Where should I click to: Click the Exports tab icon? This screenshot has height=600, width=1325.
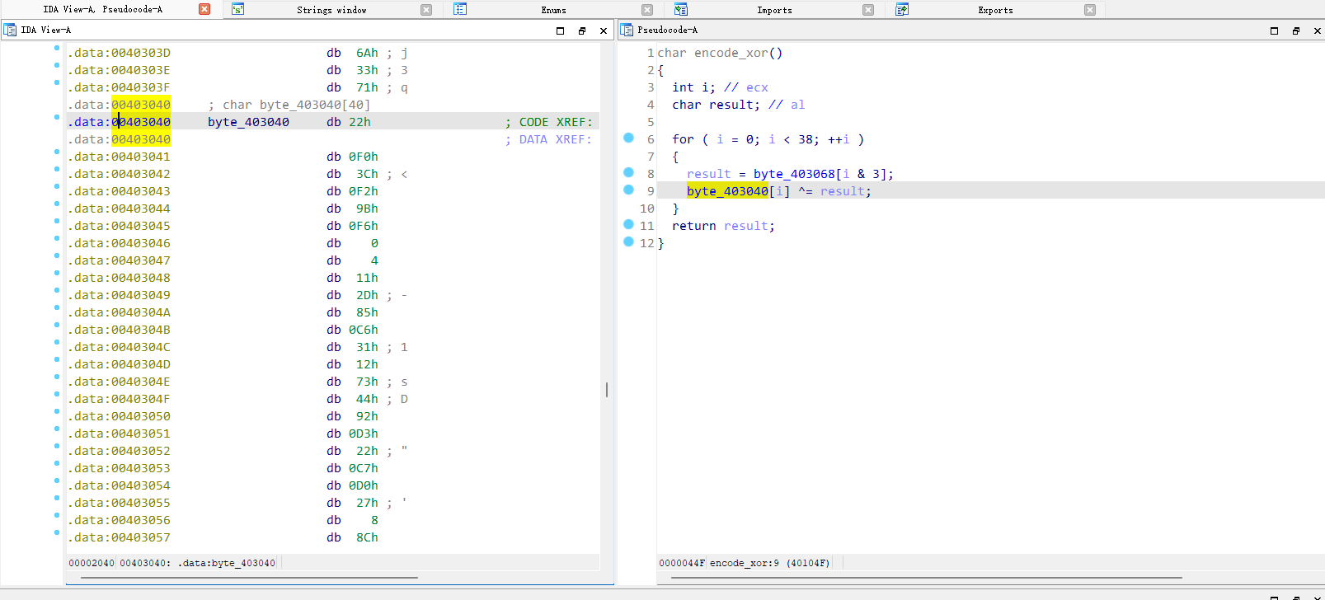[x=902, y=9]
